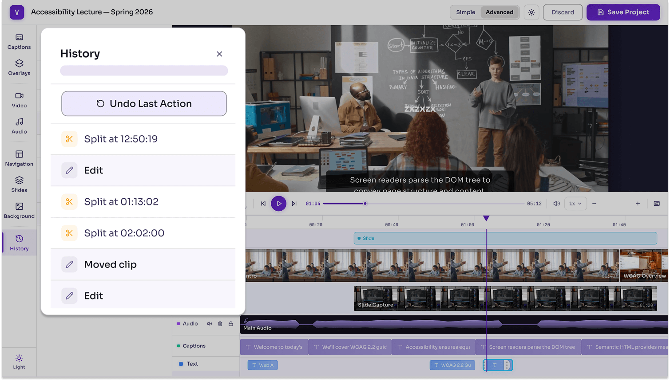Image resolution: width=670 pixels, height=381 pixels.
Task: Select the Moved clip history entry
Action: (143, 264)
